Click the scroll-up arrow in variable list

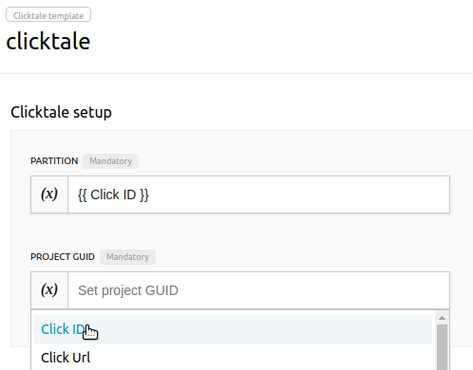(x=442, y=318)
